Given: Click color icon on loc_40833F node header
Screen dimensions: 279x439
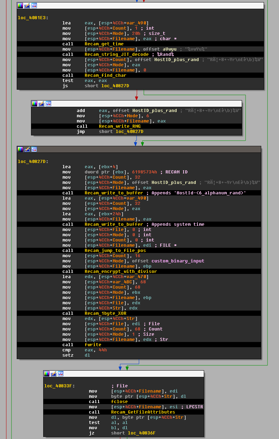Looking at the screenshot, I should (x=47, y=374).
